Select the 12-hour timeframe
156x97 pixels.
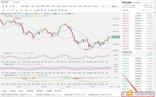pyautogui.click(x=95, y=6)
